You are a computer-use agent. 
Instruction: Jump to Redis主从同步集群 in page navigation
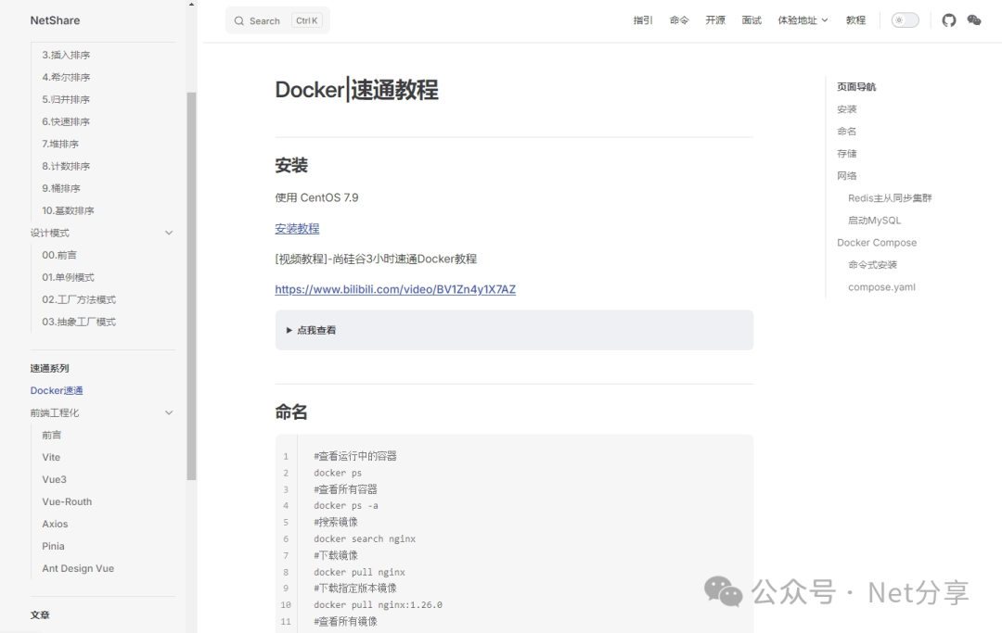(890, 198)
